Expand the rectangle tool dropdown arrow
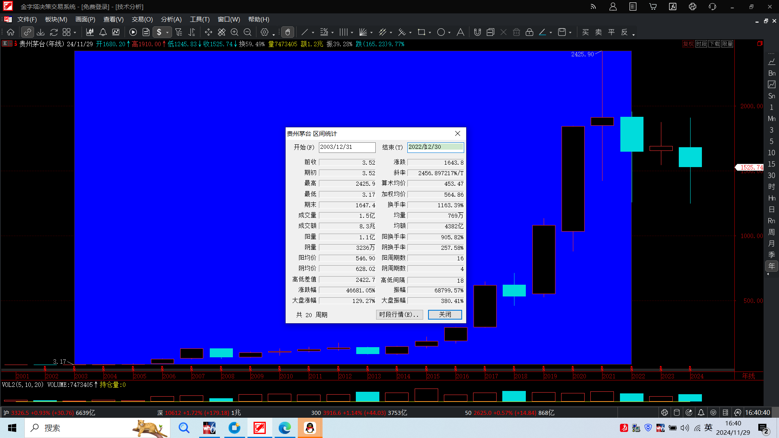 (430, 33)
